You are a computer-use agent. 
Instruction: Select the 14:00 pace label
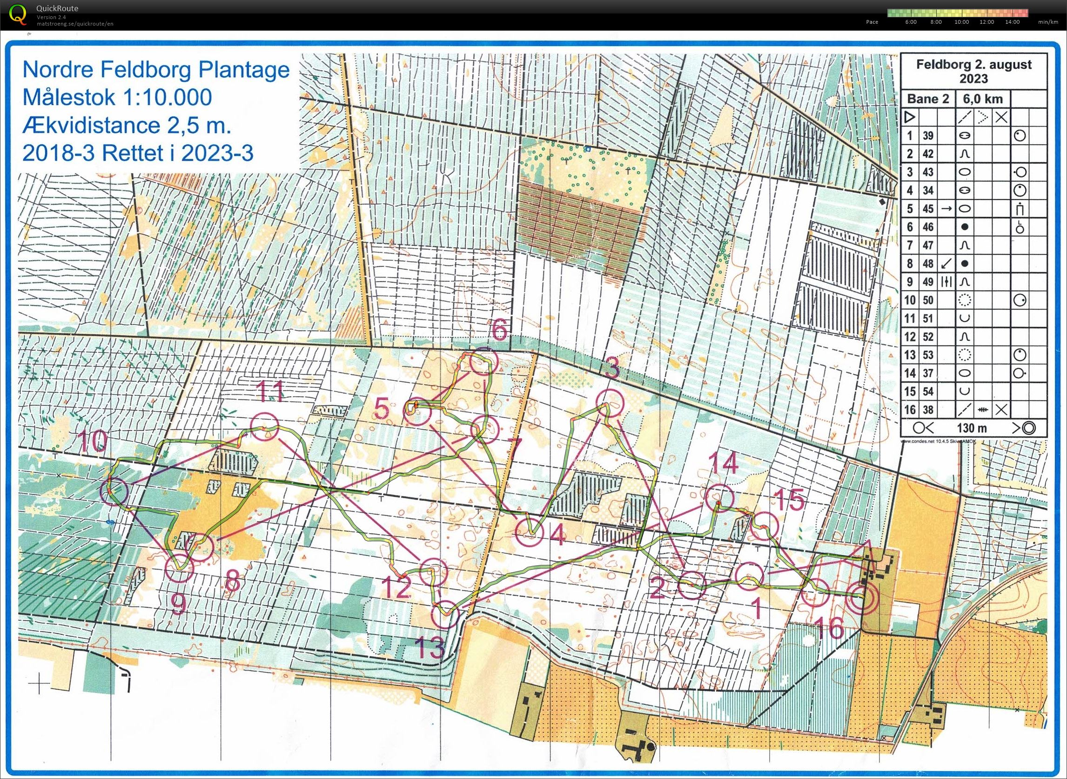click(1013, 22)
